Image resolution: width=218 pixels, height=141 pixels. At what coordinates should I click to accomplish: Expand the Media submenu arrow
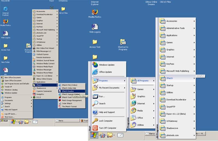click(154, 111)
